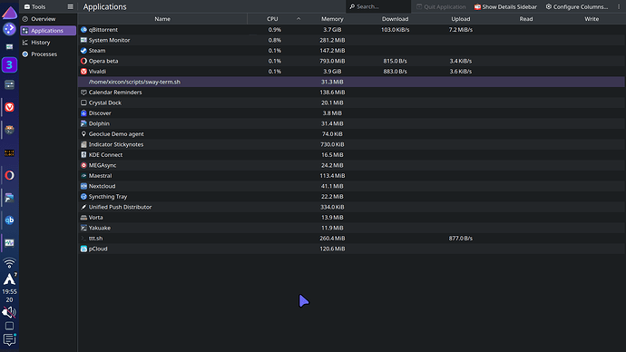Select the System Monitor row icon
This screenshot has height=352, width=626.
click(83, 40)
